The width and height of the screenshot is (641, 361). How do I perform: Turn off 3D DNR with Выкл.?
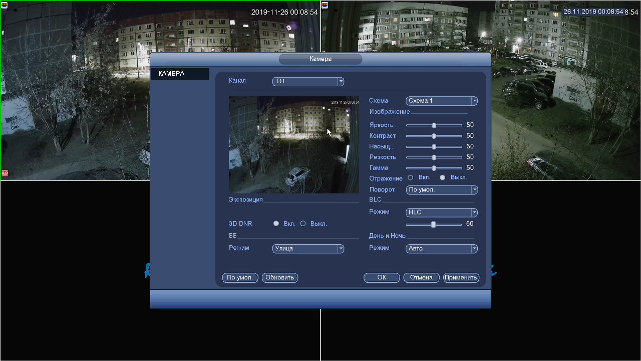click(x=302, y=224)
